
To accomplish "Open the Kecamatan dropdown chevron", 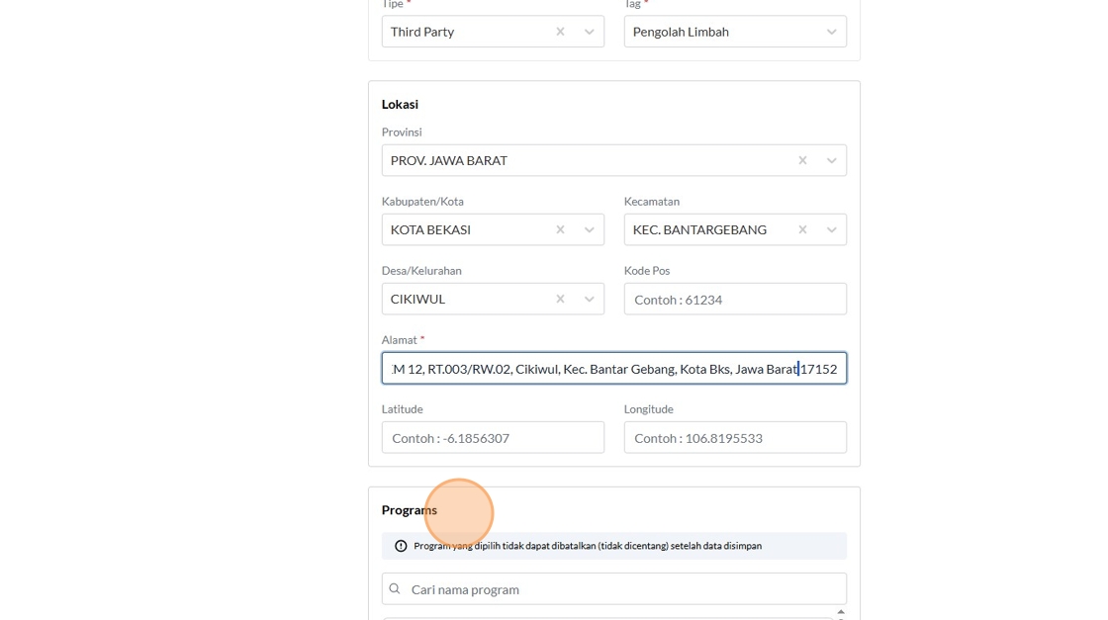I will pos(832,229).
